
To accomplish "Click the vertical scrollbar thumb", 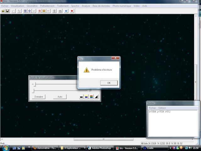I will (196, 82).
